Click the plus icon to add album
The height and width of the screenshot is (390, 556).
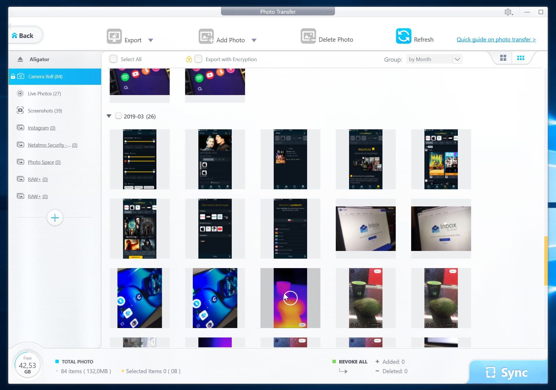[55, 218]
